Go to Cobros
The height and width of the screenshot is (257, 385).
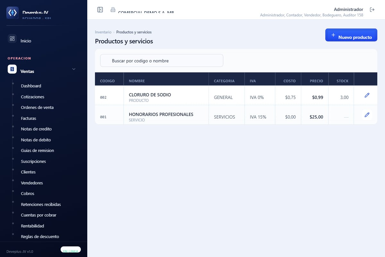[28, 194]
